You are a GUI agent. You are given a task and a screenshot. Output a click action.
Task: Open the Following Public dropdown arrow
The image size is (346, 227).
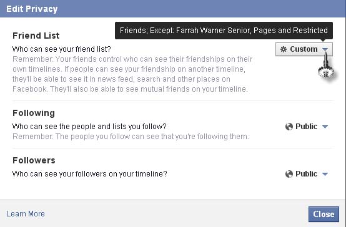[325, 127]
